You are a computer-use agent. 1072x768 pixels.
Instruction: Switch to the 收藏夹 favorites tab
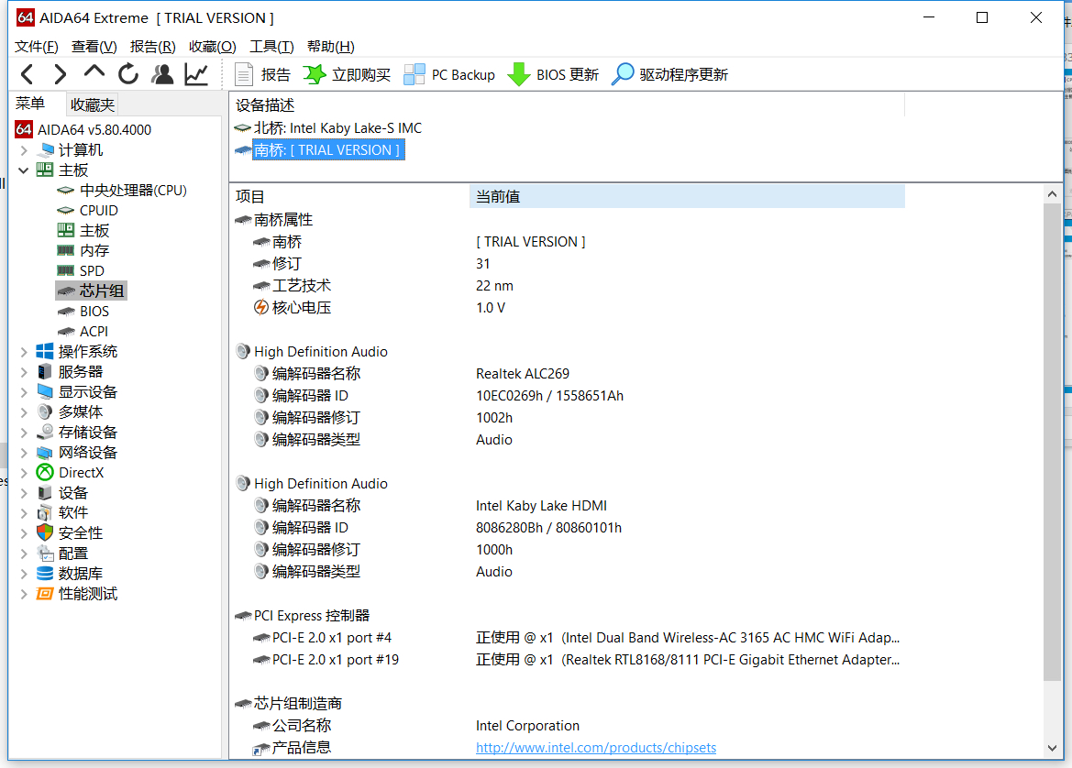[93, 104]
